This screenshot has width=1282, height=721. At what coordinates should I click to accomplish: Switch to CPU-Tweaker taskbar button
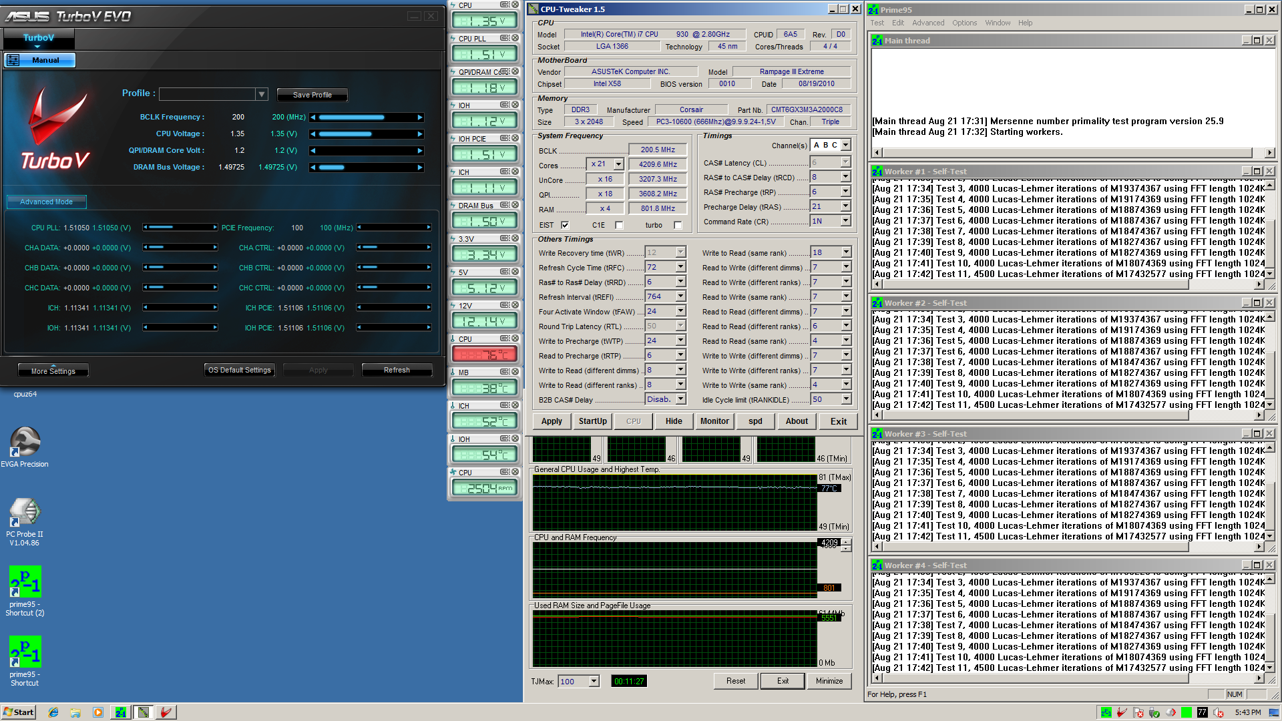pos(144,712)
